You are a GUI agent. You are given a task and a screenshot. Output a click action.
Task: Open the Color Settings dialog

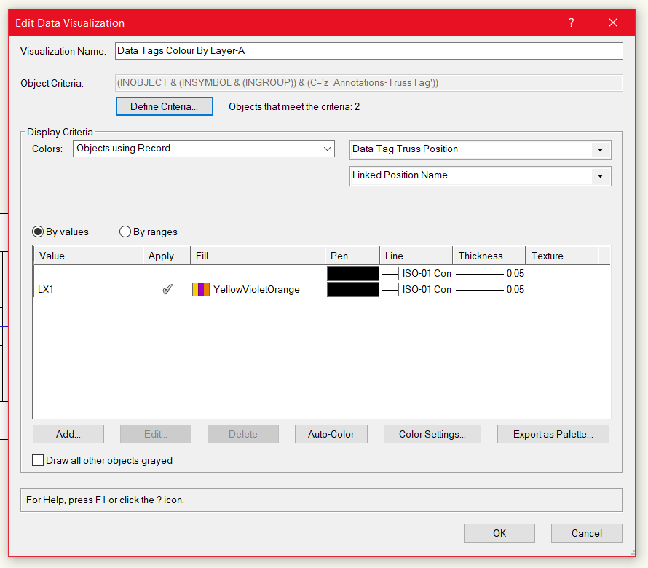pos(432,433)
